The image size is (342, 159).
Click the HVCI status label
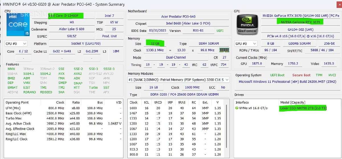(x=332, y=75)
